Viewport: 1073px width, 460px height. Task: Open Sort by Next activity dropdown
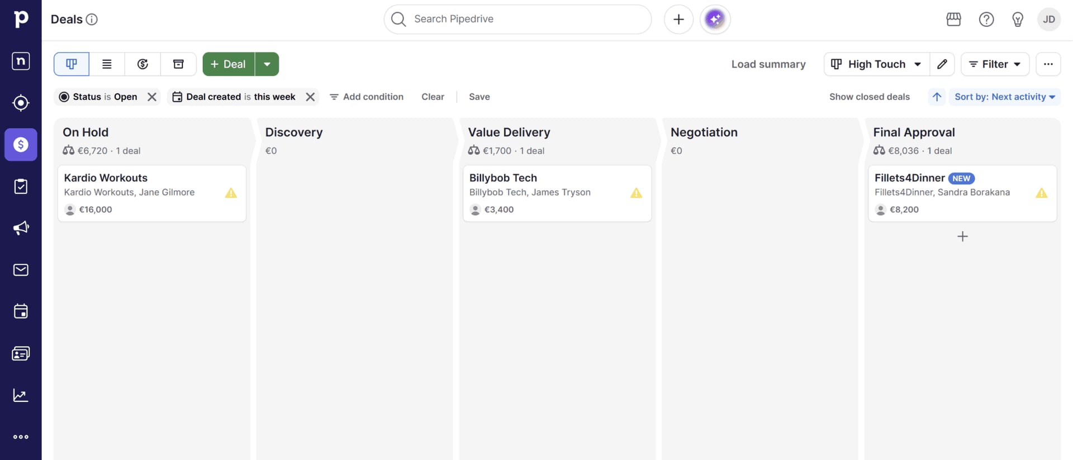(1005, 97)
